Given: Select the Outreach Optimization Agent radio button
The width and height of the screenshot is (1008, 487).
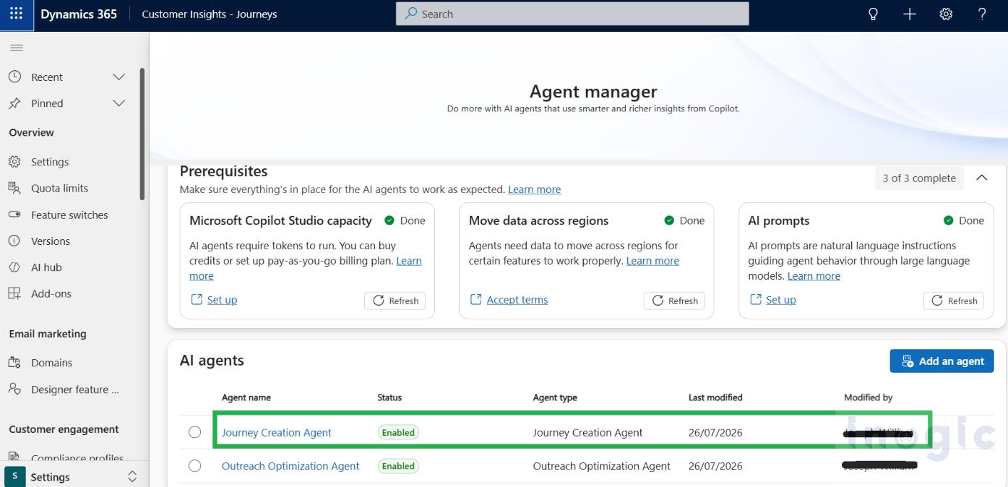Looking at the screenshot, I should point(194,466).
